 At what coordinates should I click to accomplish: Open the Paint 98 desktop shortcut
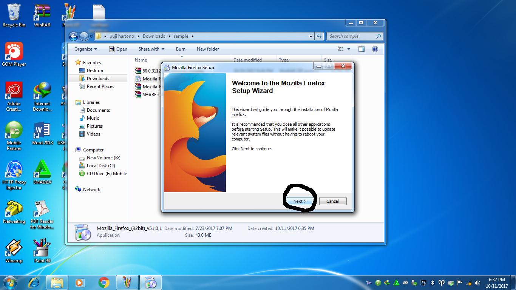tap(42, 251)
